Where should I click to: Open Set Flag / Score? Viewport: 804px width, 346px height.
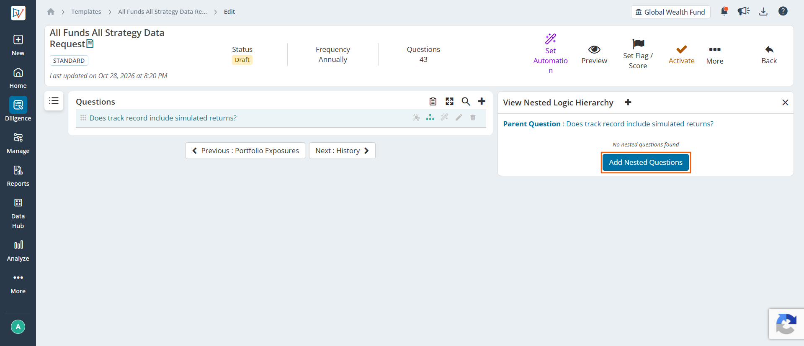(638, 54)
